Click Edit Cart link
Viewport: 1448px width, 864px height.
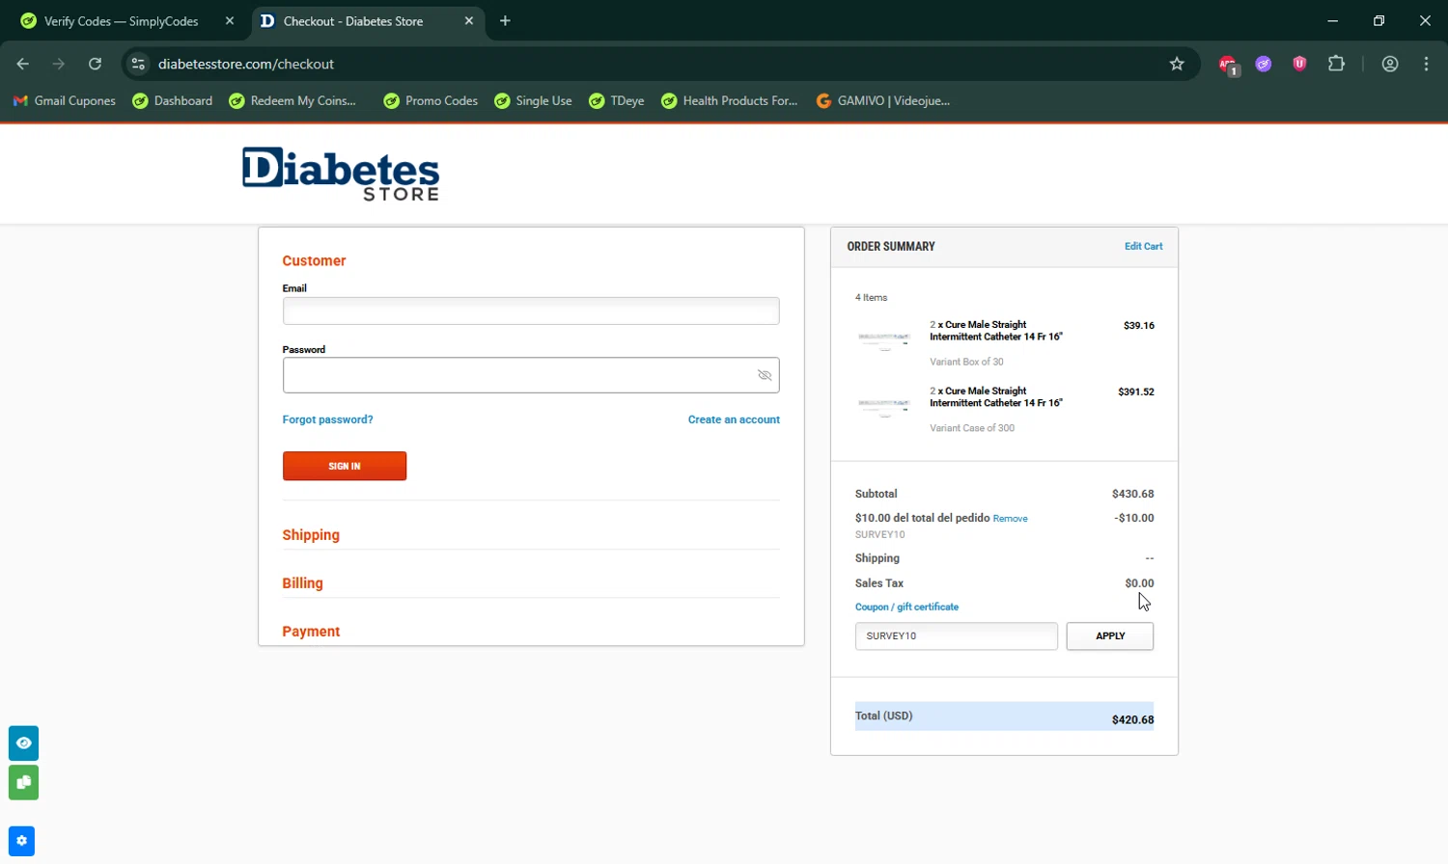click(1144, 246)
